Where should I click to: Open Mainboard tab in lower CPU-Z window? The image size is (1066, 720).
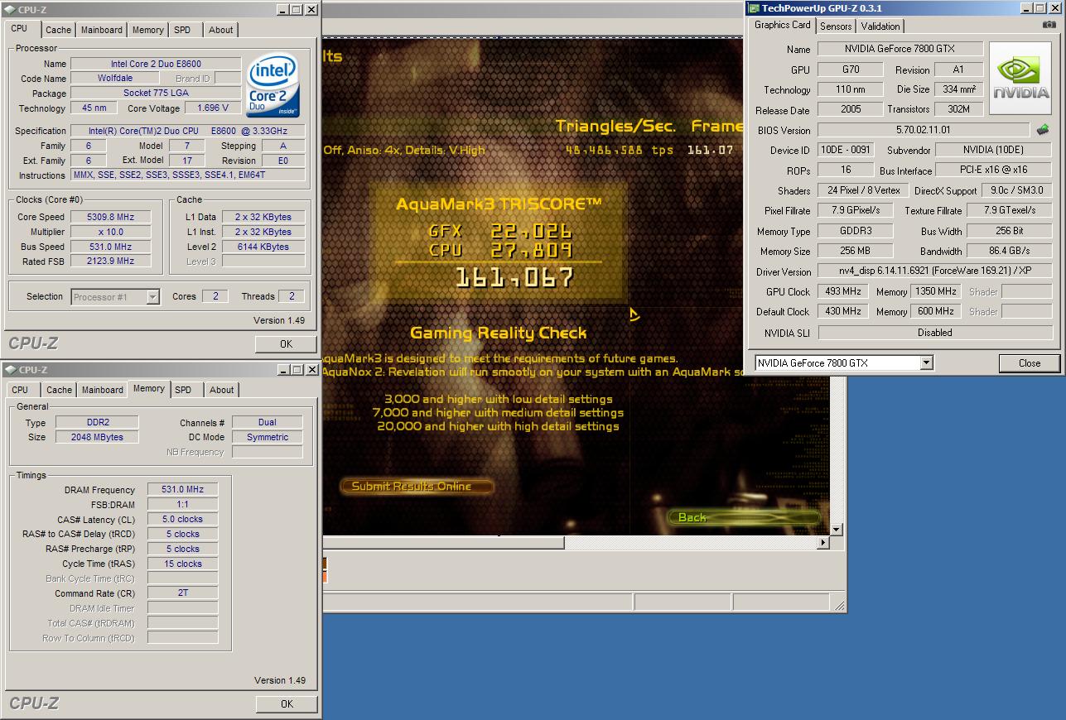[x=103, y=390]
